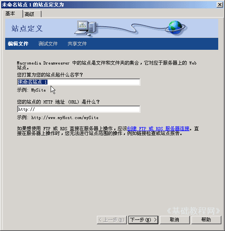Select the 共享文件 step

click(x=77, y=44)
